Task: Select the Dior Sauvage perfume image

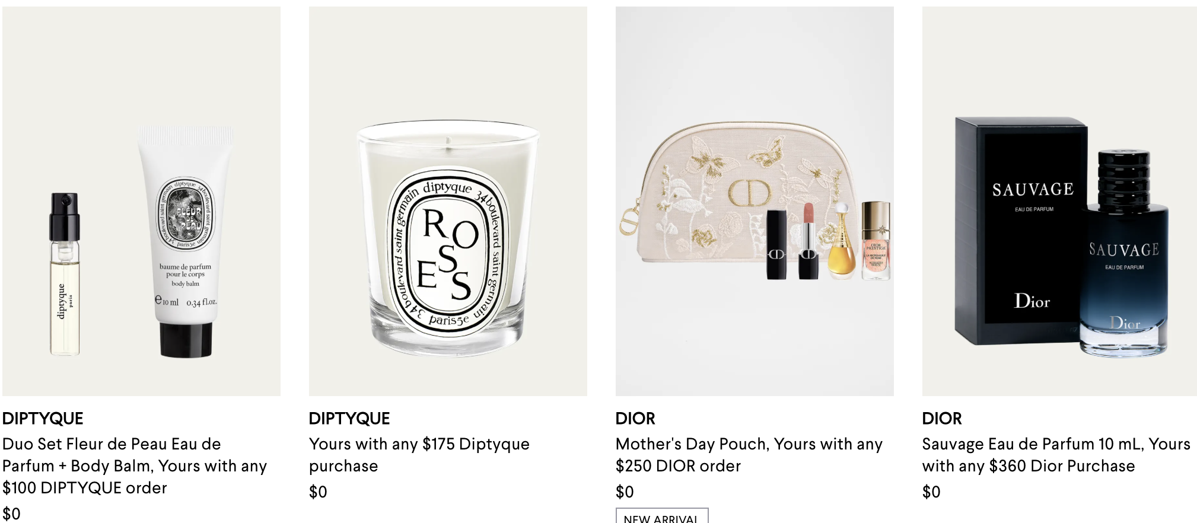Action: pos(1059,201)
